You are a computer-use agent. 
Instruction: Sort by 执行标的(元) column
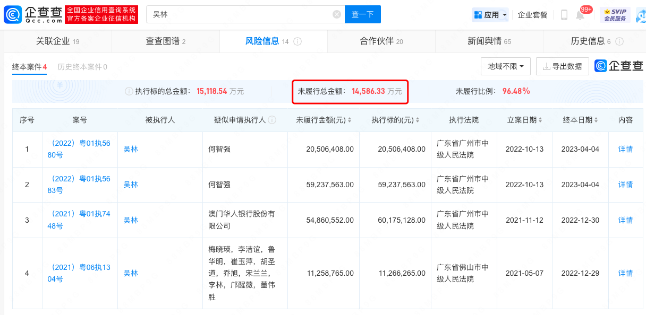tap(418, 120)
